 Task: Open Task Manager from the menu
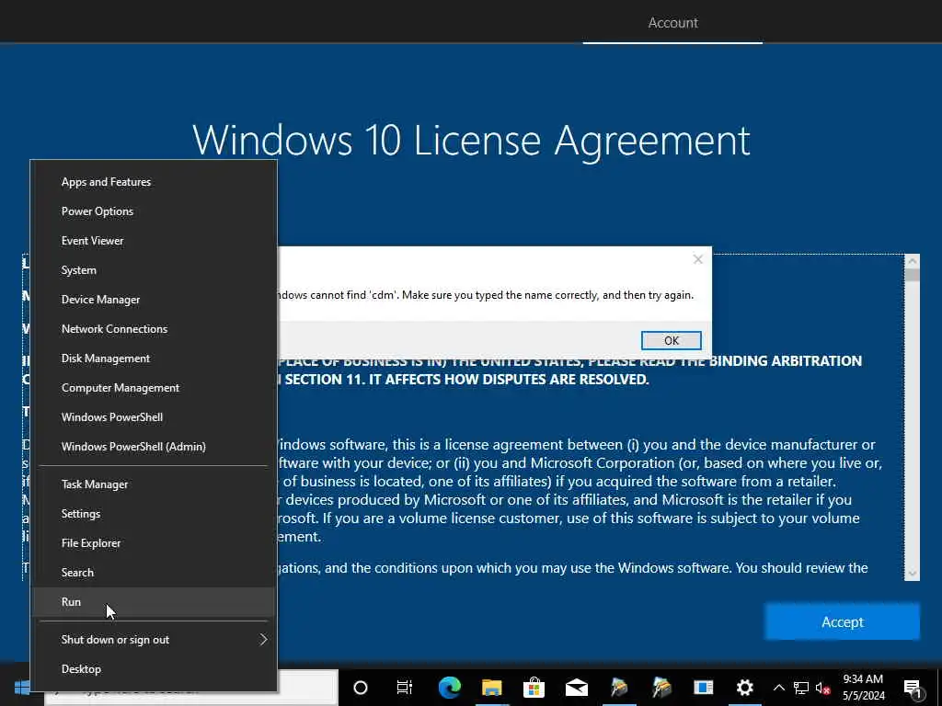click(154, 484)
